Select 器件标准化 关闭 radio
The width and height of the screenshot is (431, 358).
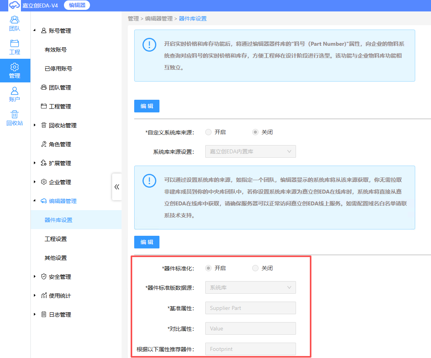tap(255, 268)
